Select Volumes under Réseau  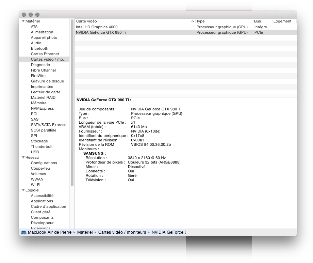click(x=38, y=174)
